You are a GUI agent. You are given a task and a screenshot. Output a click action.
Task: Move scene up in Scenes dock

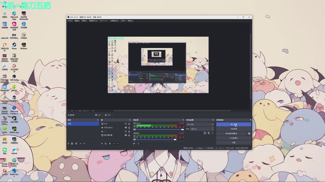pyautogui.click(x=80, y=144)
